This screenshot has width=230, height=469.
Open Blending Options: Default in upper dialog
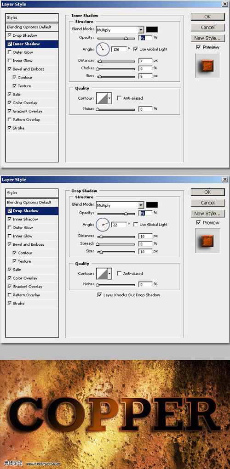(x=32, y=27)
